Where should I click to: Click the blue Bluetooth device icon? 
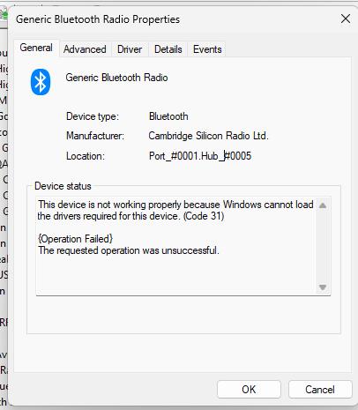tap(41, 82)
